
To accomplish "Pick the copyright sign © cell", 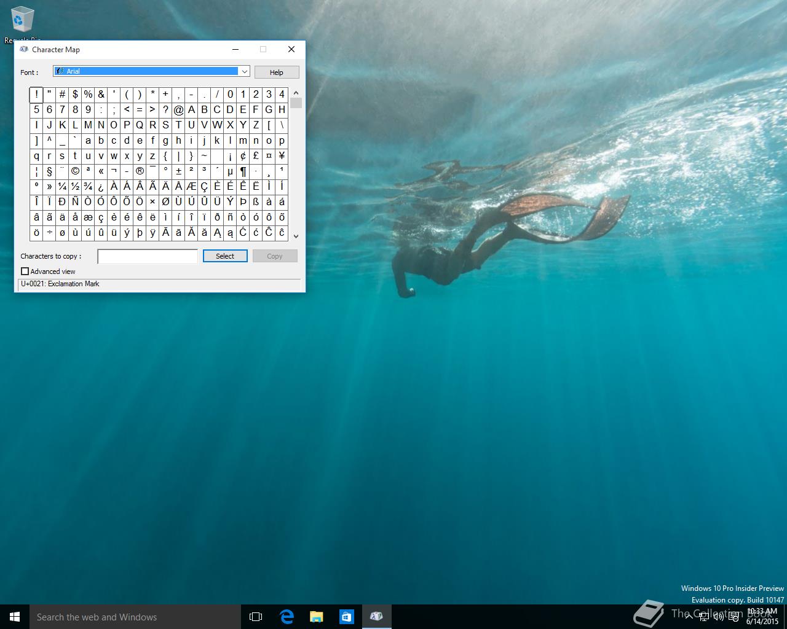I will 75,171.
